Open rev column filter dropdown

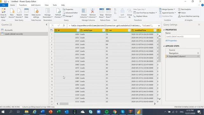[129, 30]
